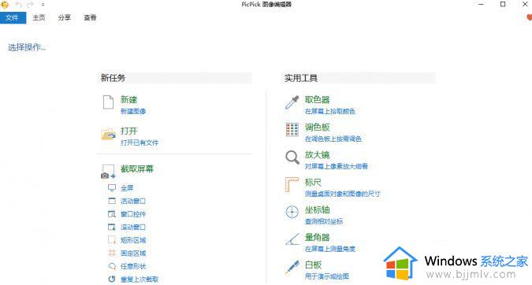This screenshot has width=532, height=285.
Task: Select 滚动窗口 capture option
Action: (x=133, y=227)
